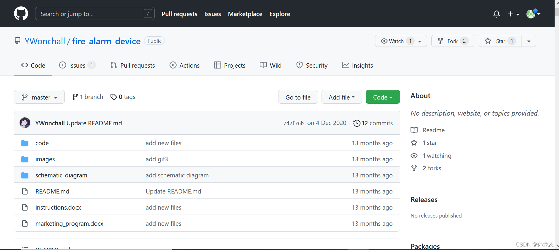The image size is (559, 250).
Task: Open instructions.docx file
Action: 58,208
